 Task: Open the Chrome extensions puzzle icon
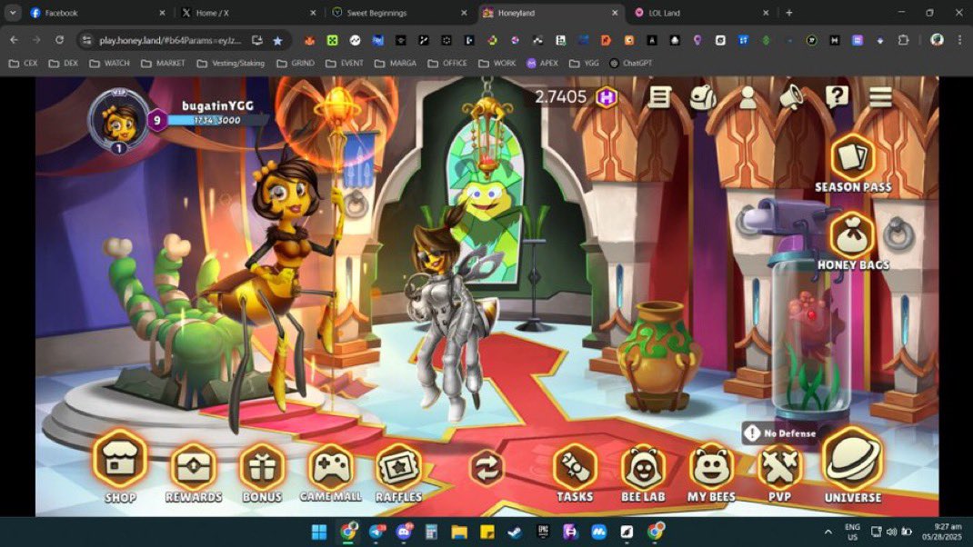904,40
